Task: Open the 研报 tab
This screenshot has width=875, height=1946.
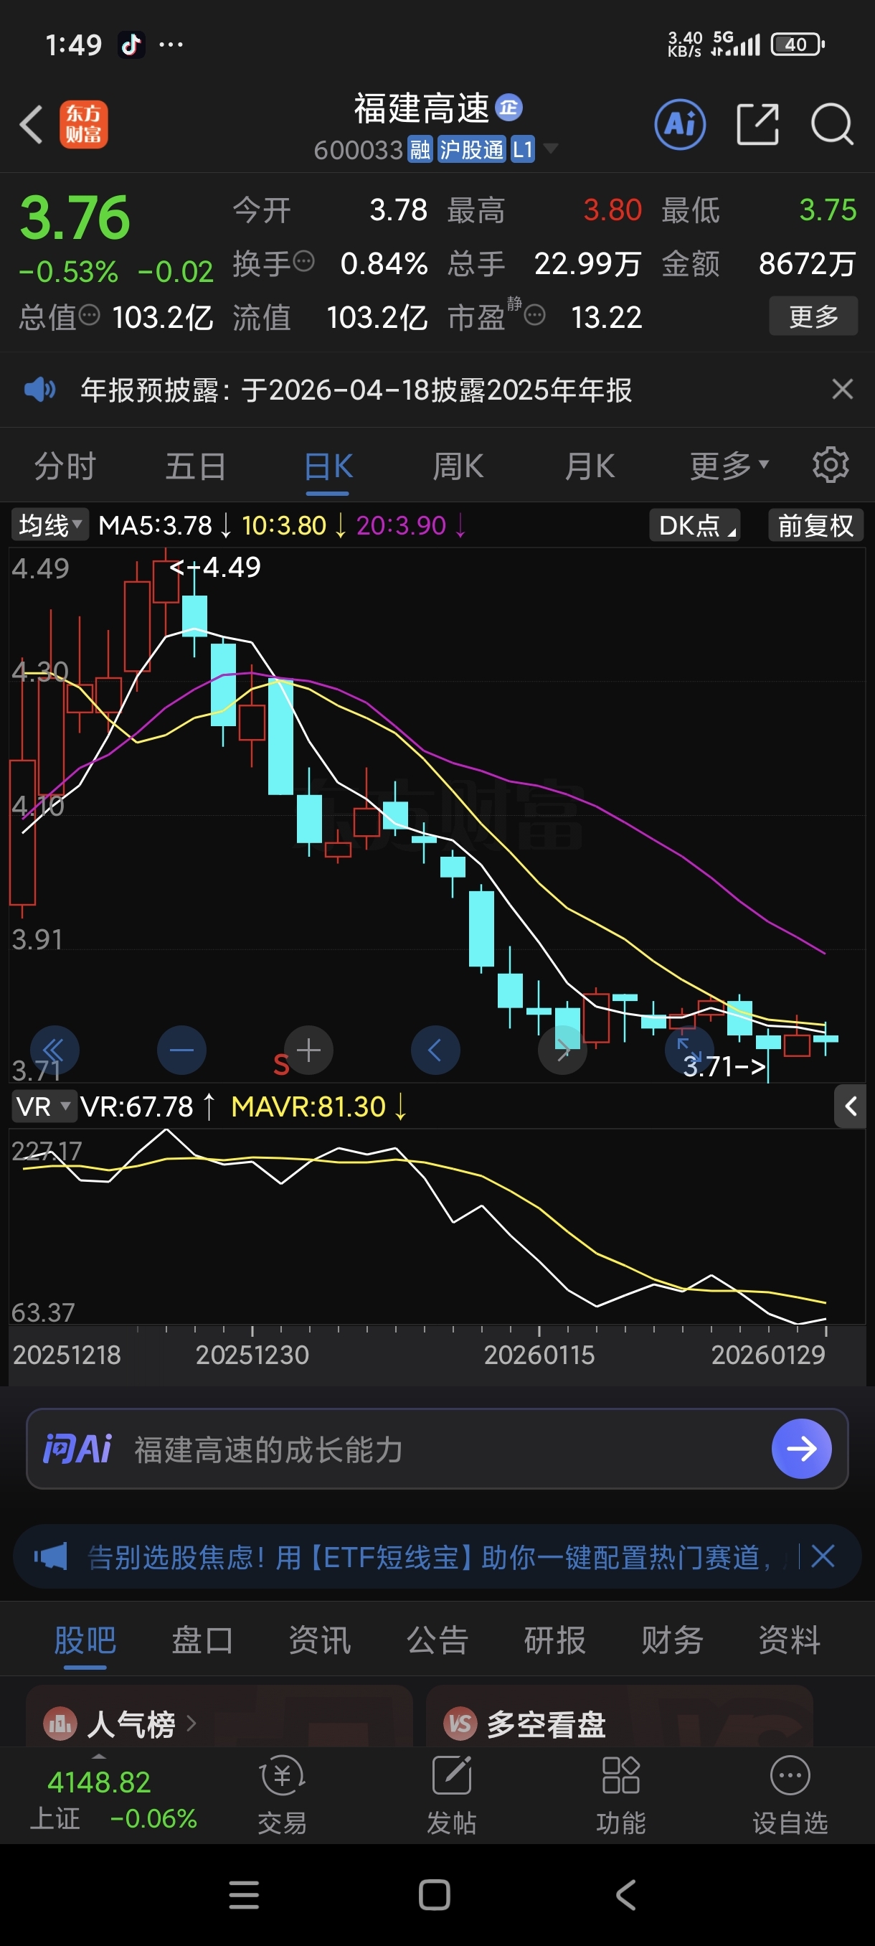Action: pyautogui.click(x=555, y=1640)
